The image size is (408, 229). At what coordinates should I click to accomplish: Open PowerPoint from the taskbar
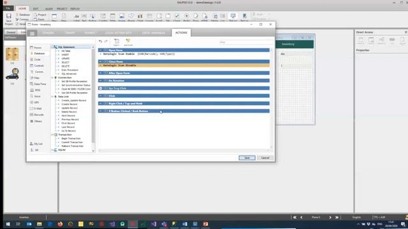[x=205, y=224]
